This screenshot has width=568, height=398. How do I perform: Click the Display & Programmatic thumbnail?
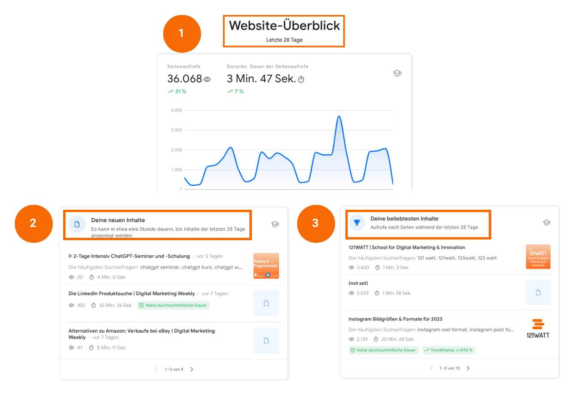266,266
